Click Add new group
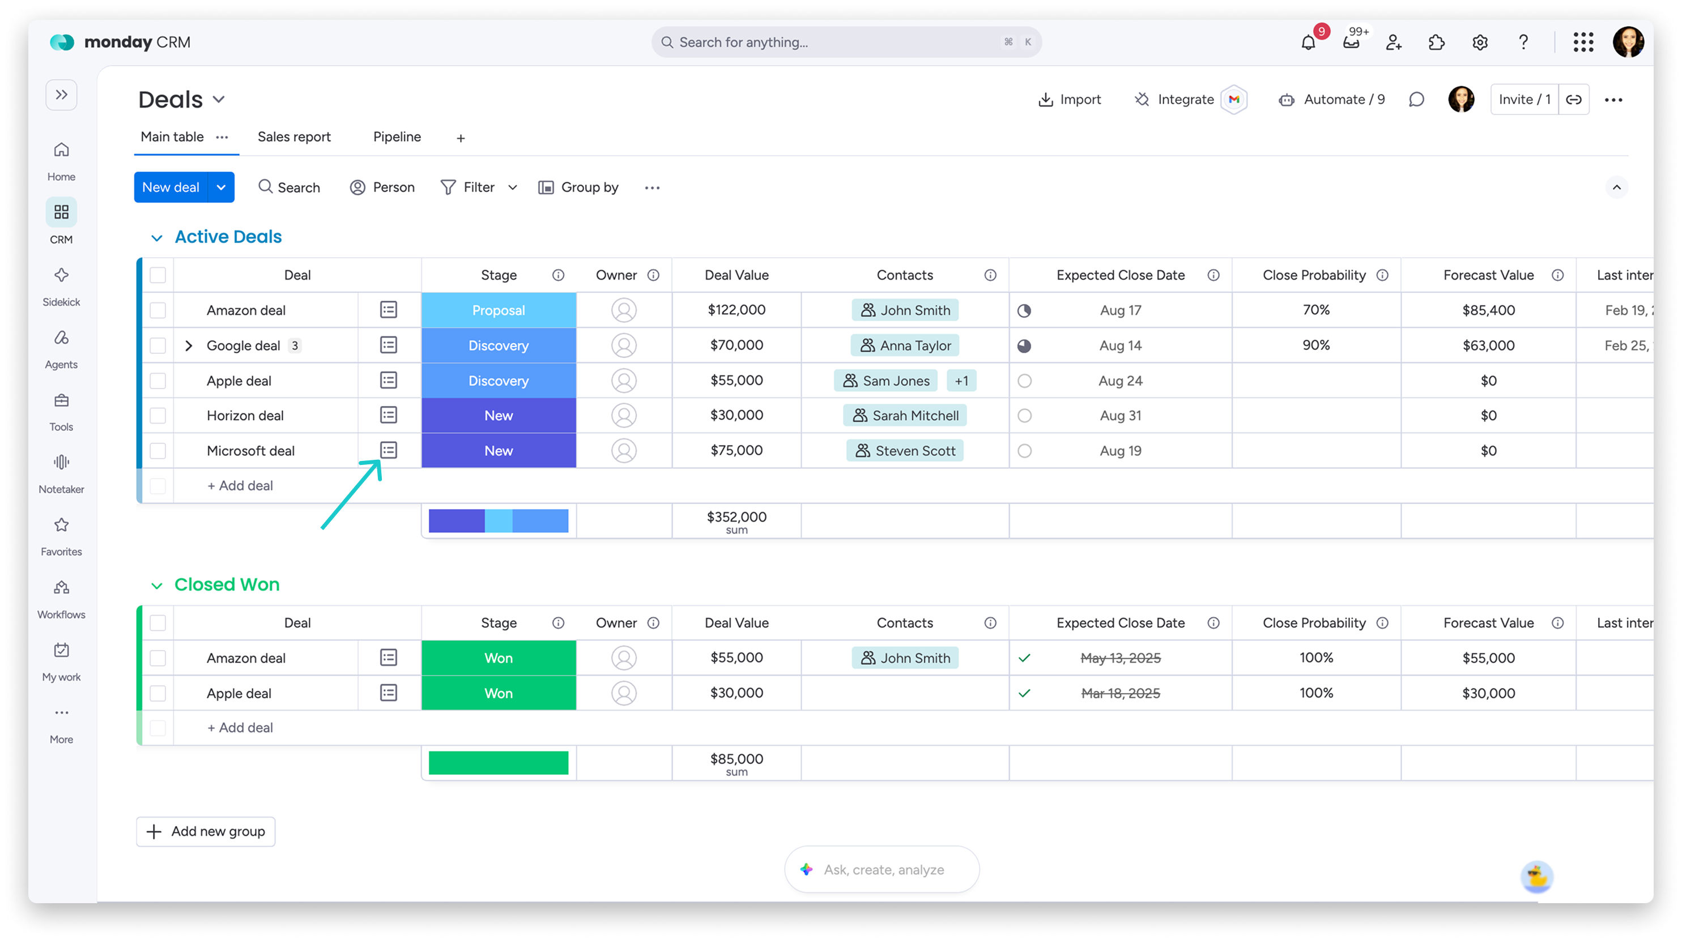Viewport: 1682px width, 940px height. pos(206,831)
